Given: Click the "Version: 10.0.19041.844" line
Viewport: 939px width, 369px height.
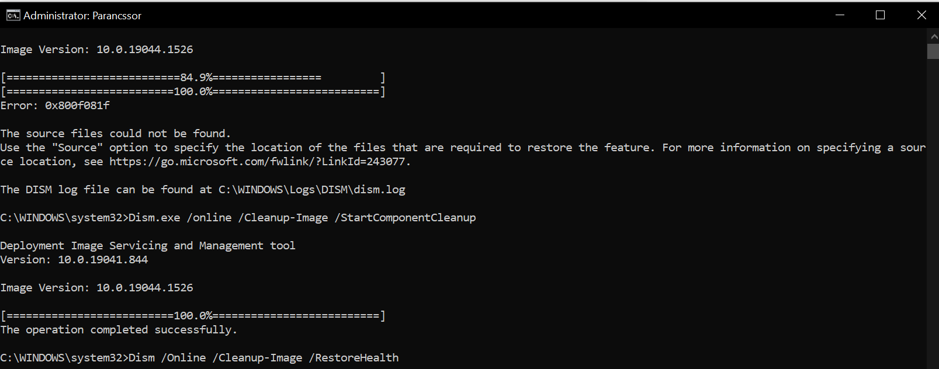Looking at the screenshot, I should (x=74, y=260).
